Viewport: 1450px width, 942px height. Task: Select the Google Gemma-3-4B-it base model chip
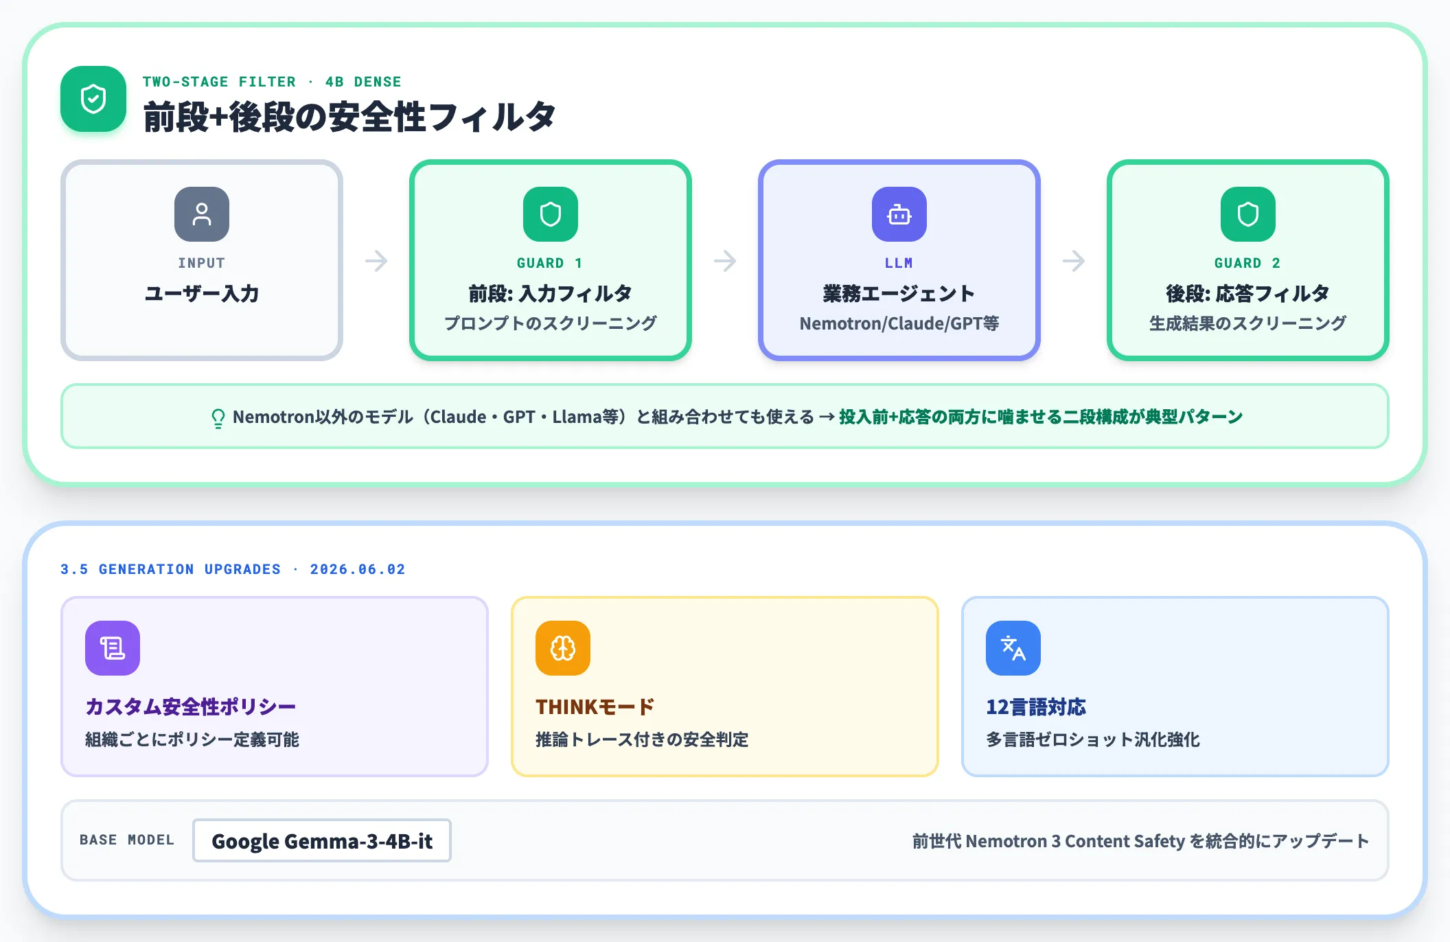(322, 840)
